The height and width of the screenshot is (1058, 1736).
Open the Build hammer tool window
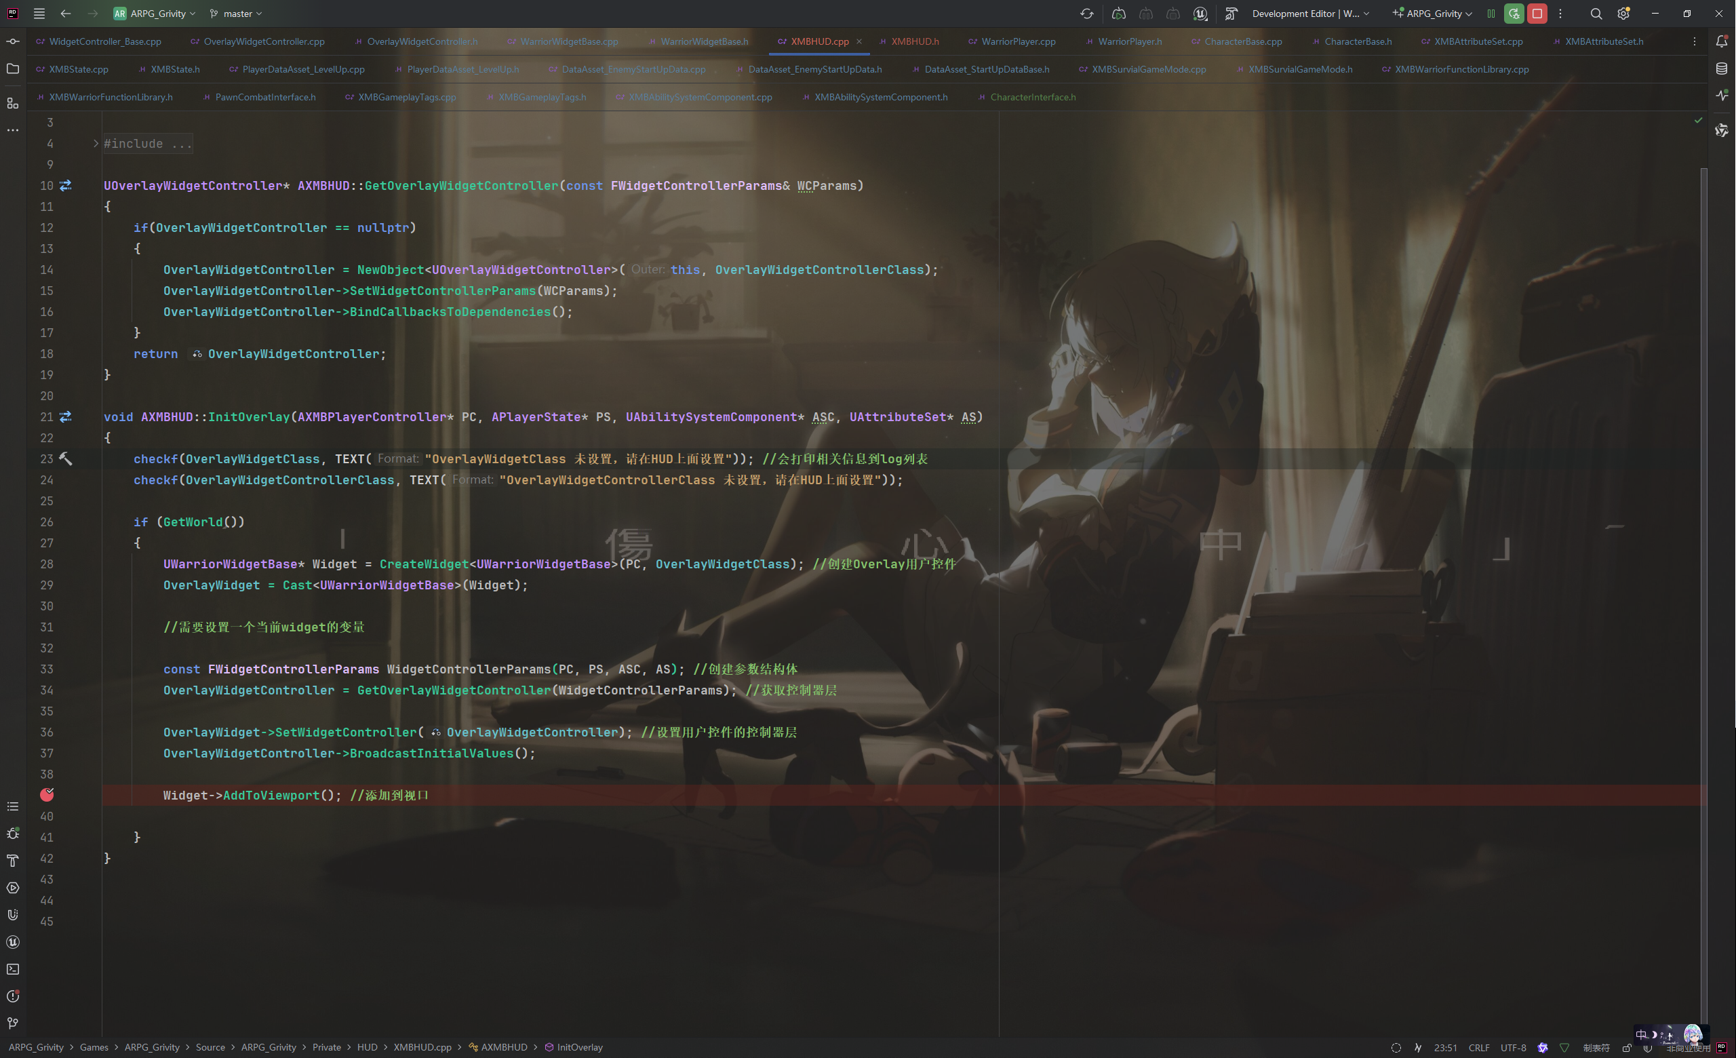pos(13,861)
